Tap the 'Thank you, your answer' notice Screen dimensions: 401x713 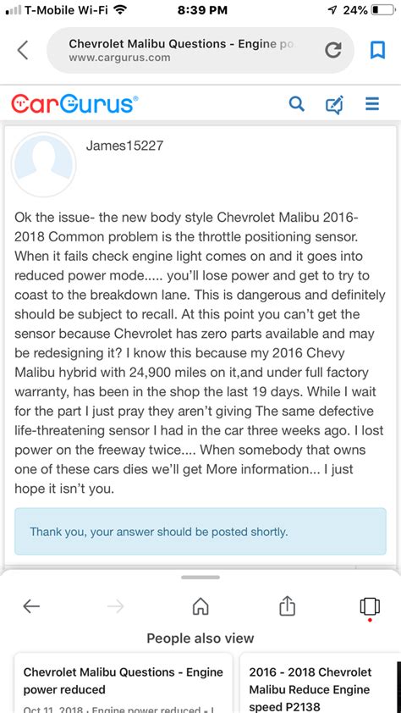tap(200, 532)
